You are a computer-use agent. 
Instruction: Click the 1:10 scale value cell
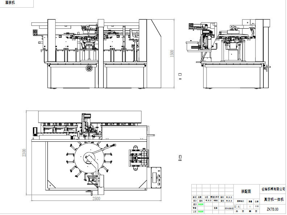pyautogui.click(x=257, y=206)
